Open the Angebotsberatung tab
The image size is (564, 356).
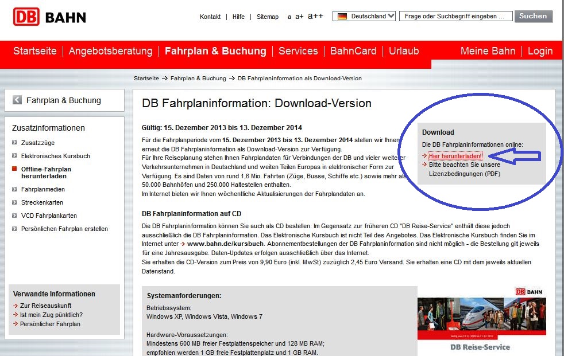coord(111,51)
